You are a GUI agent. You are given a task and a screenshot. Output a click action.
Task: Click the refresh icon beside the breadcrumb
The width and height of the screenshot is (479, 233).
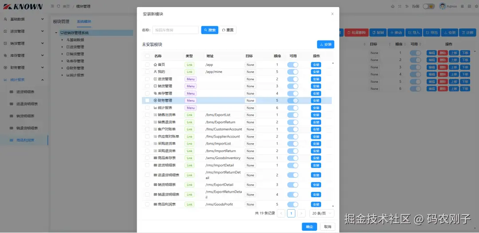pyautogui.click(x=59, y=6)
